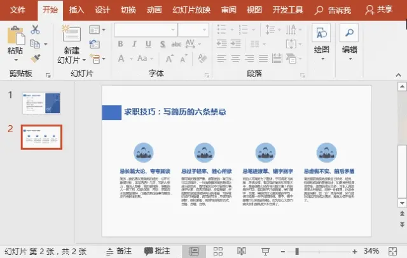This screenshot has width=407, height=258.
Task: Click the Numbering list icon
Action: click(243, 29)
